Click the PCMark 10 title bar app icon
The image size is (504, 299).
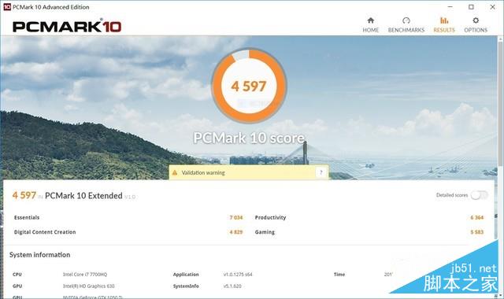[7, 7]
